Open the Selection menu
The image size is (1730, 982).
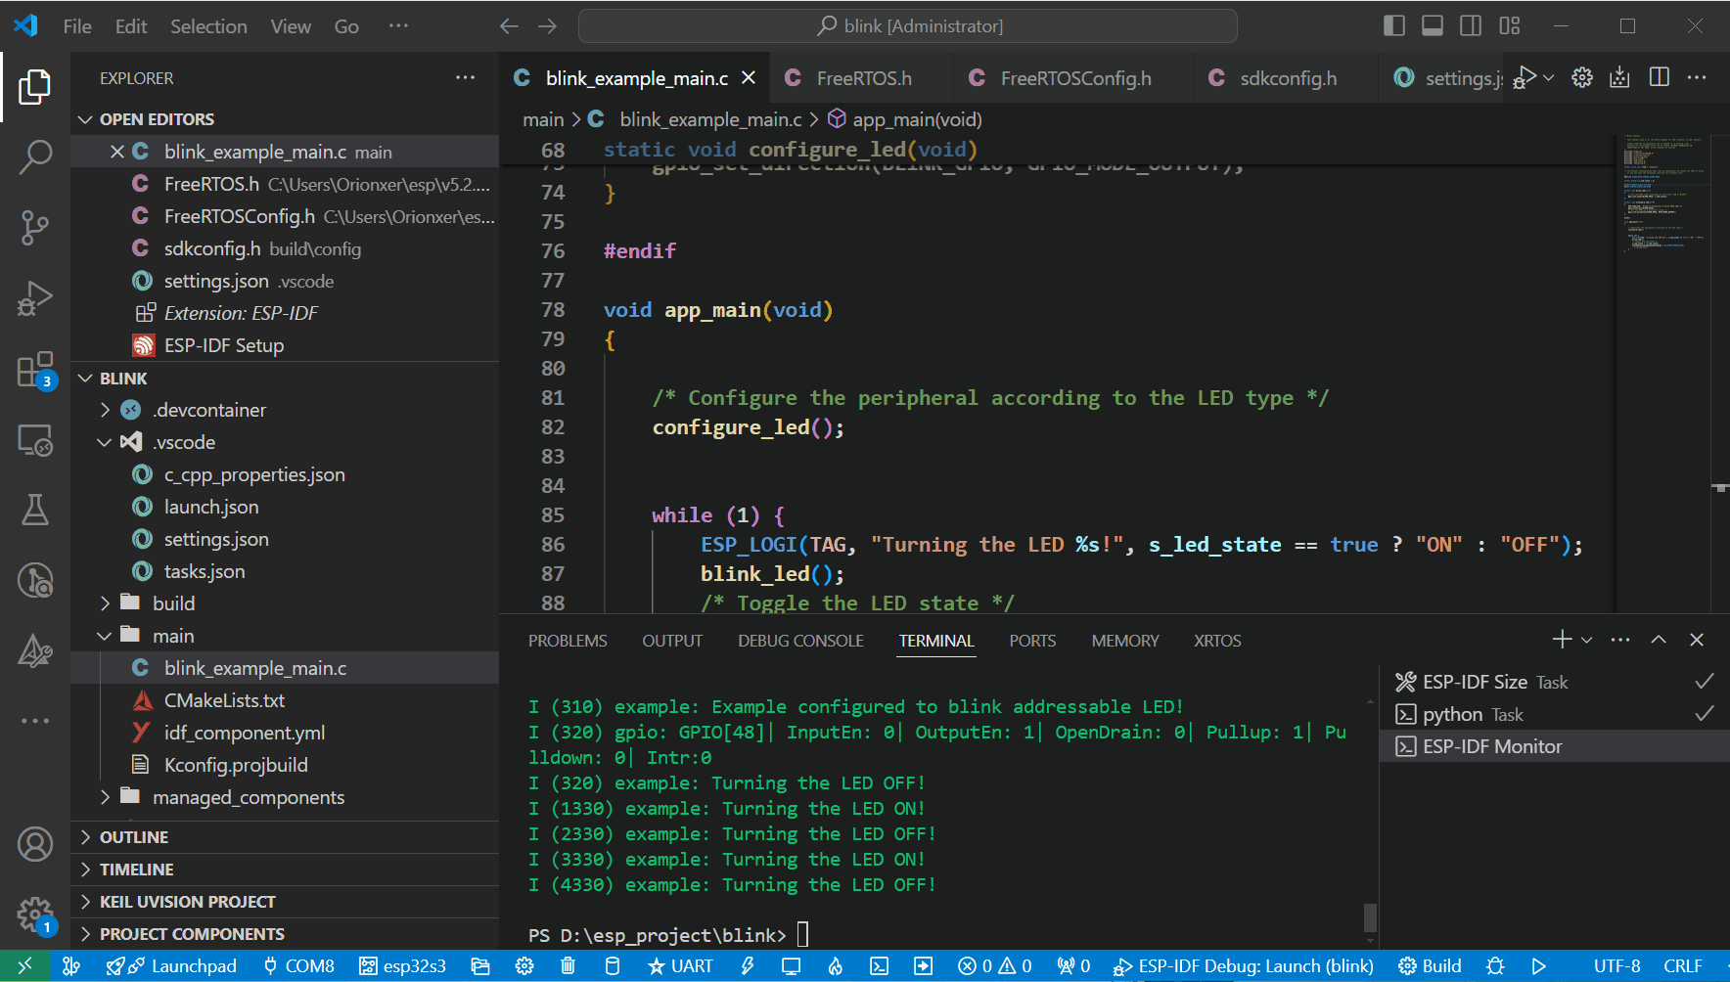208,26
